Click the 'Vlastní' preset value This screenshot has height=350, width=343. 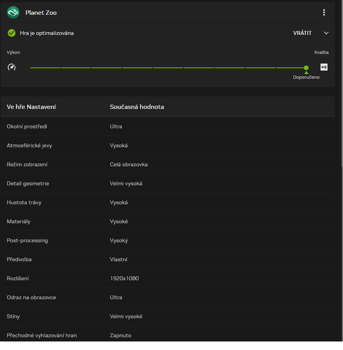tap(118, 259)
